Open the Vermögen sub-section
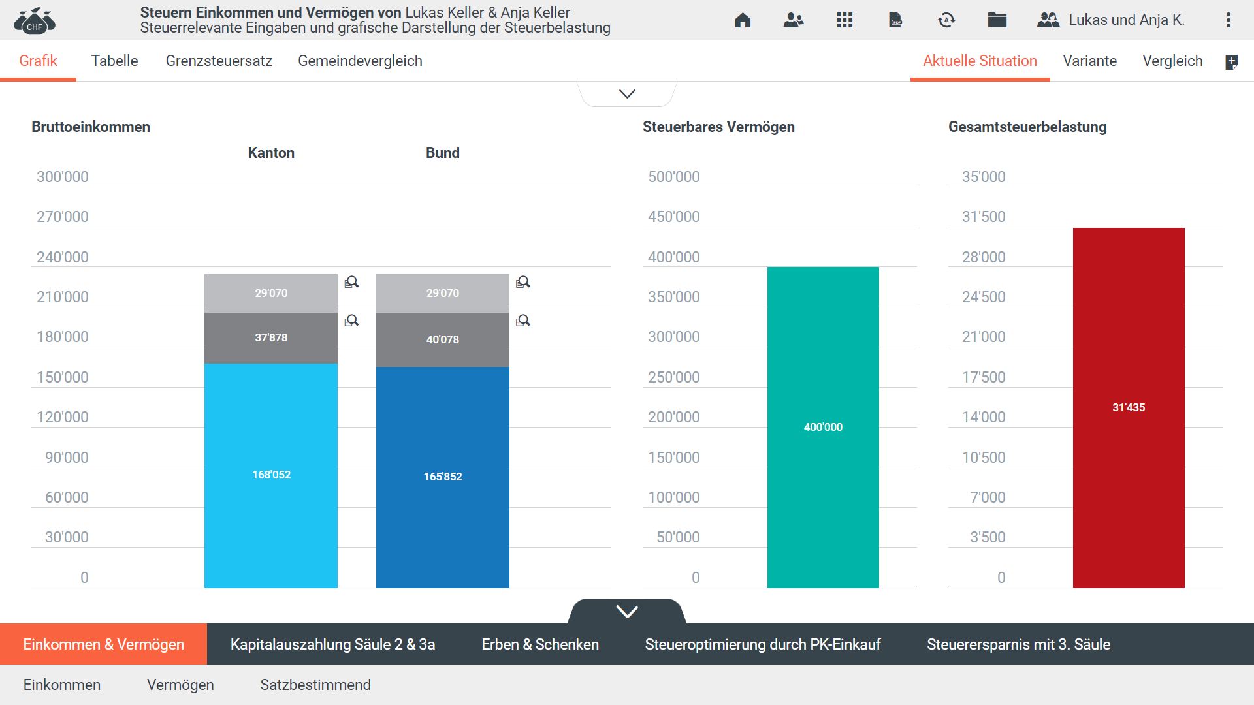 [180, 685]
